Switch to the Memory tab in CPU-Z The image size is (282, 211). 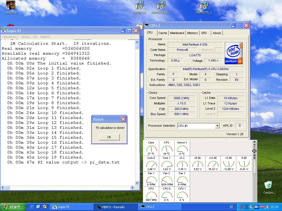pyautogui.click(x=192, y=33)
